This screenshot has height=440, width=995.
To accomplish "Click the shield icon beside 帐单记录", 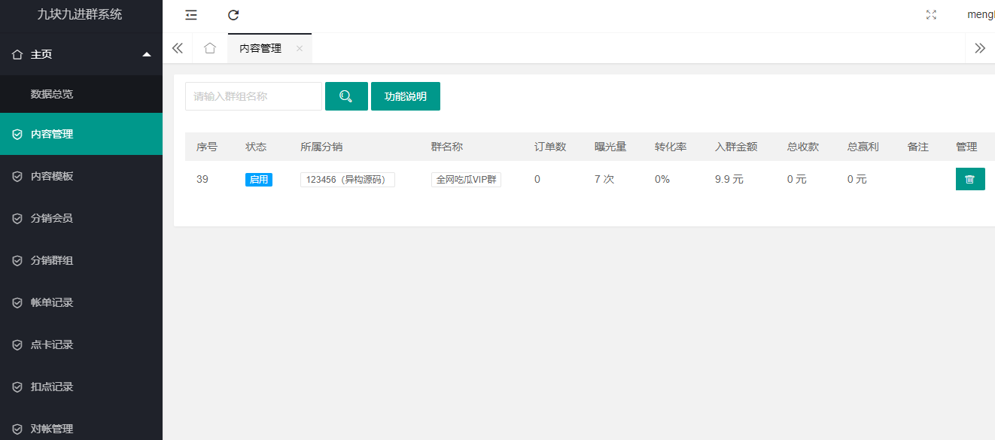I will (17, 302).
